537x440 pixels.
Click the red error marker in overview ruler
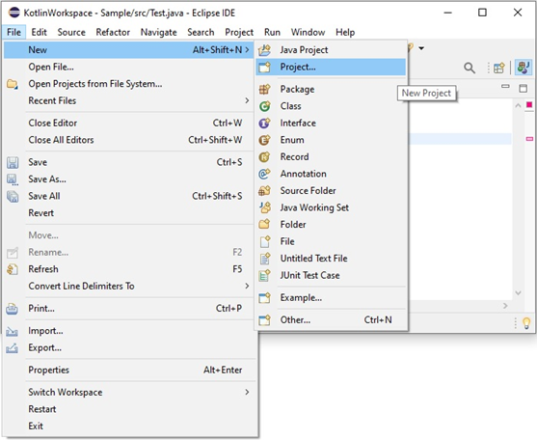(x=529, y=104)
